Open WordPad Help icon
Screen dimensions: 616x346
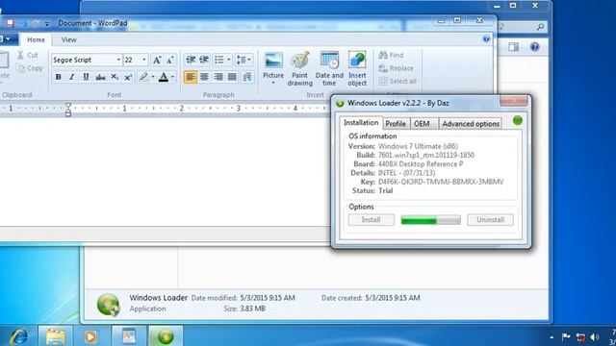[x=486, y=38]
